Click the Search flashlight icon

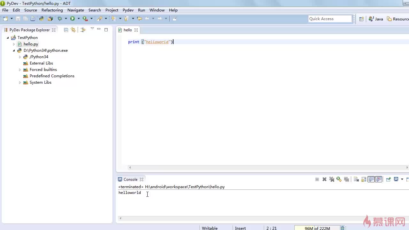100,19
